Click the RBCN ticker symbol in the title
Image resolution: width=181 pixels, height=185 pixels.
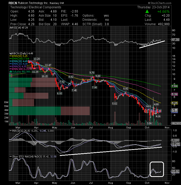coord(13,3)
